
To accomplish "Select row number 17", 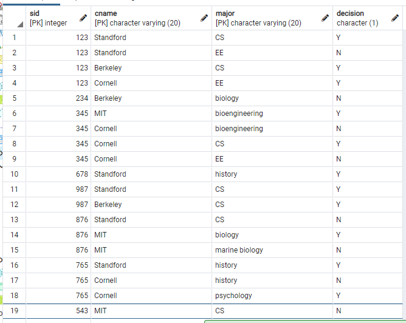I will pos(14,280).
